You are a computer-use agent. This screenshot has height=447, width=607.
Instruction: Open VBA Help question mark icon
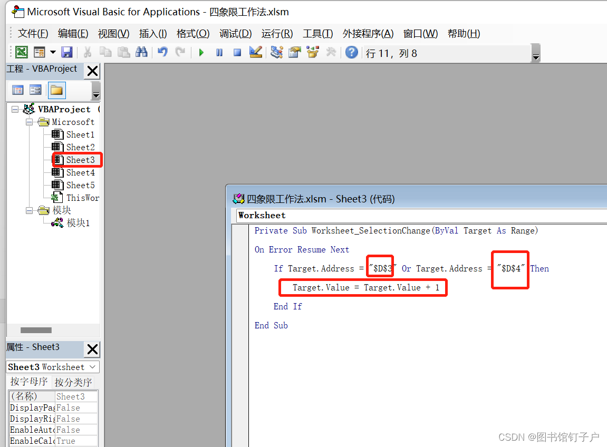point(352,52)
